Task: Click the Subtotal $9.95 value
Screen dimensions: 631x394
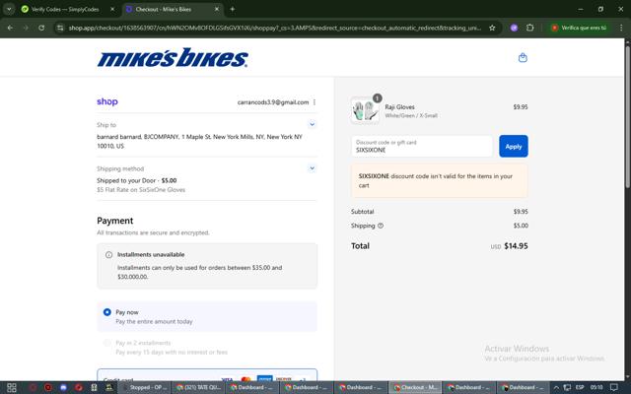Action: coord(521,212)
